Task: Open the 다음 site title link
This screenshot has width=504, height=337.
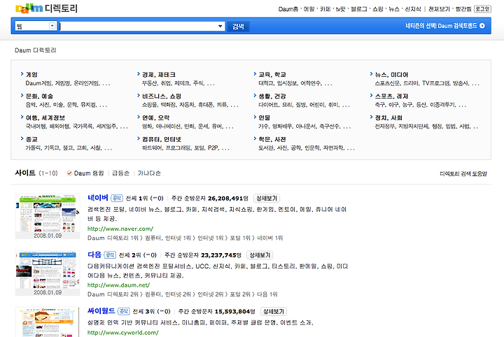Action: click(x=94, y=254)
